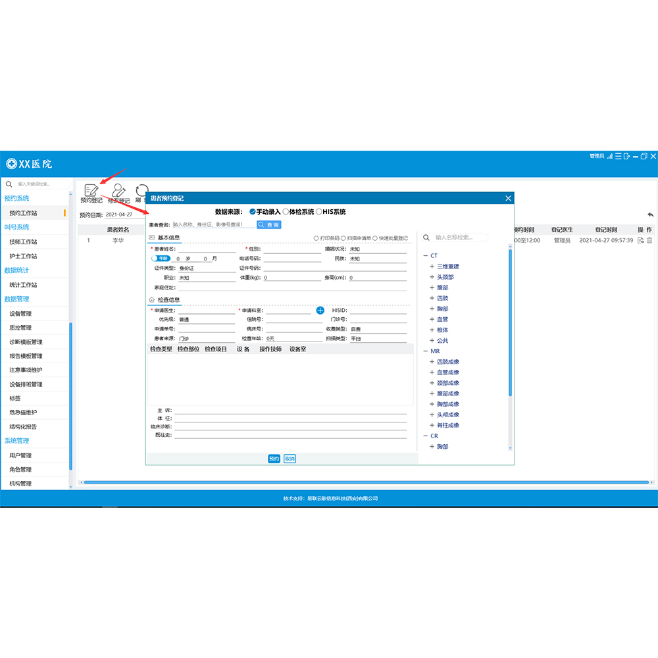Collapse the CT category in the tree

point(425,256)
